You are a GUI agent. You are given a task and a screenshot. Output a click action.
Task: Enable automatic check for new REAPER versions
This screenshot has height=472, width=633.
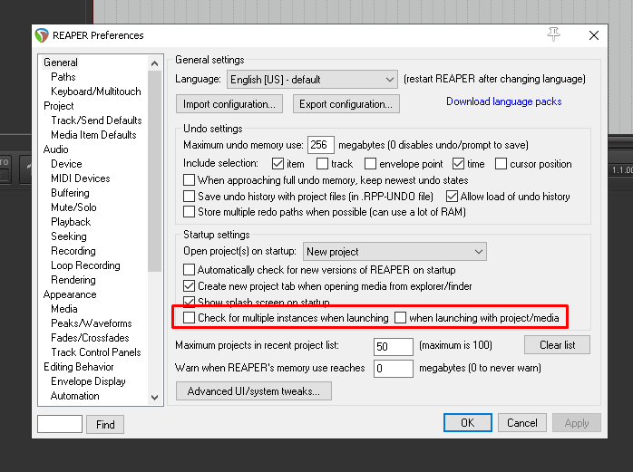click(189, 269)
